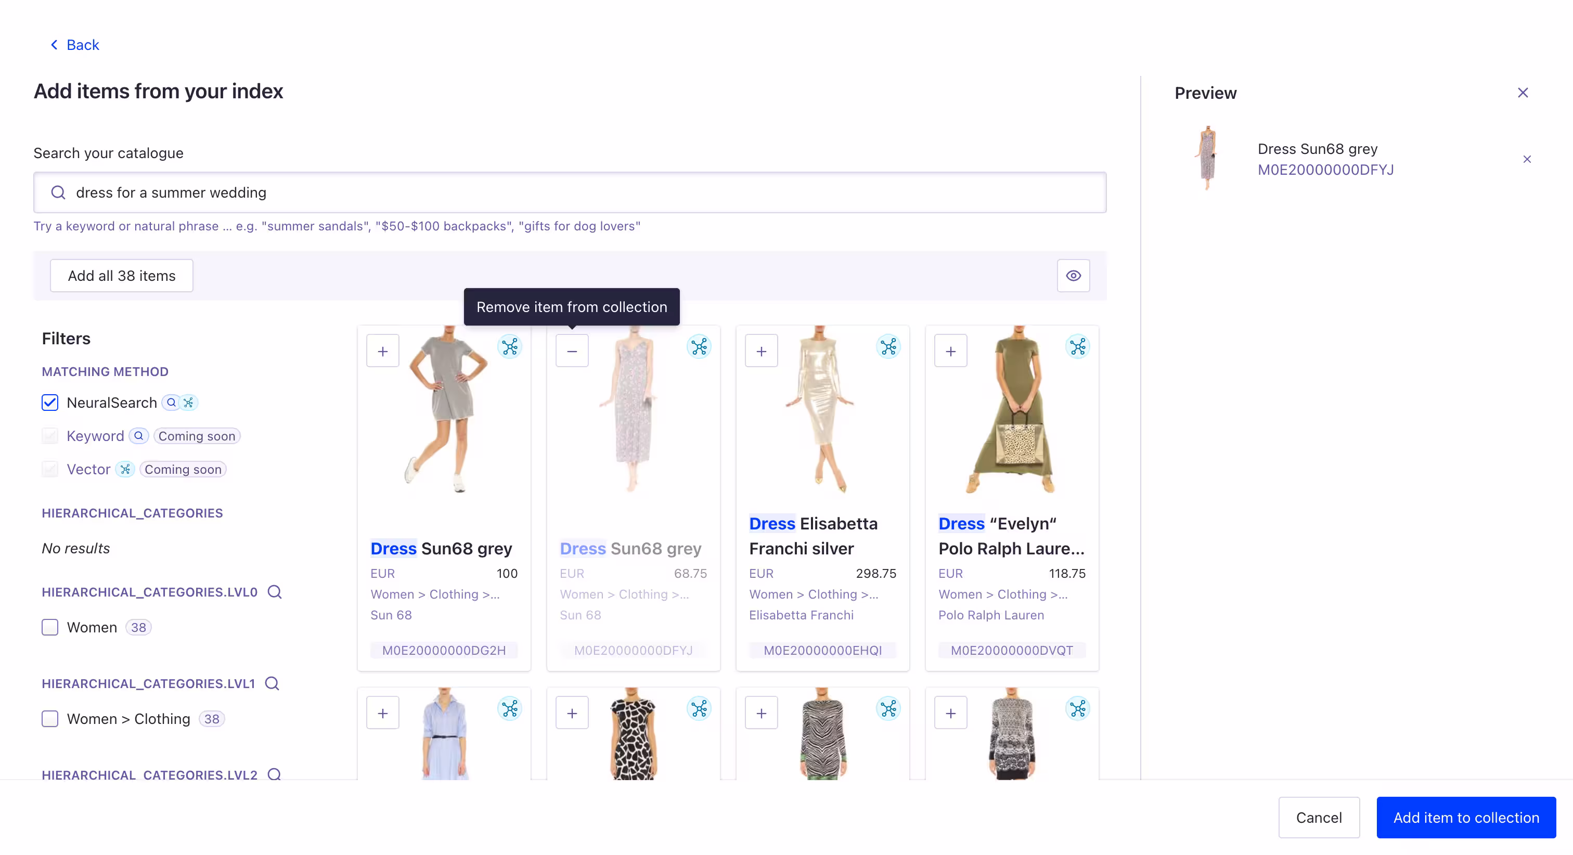1573x855 pixels.
Task: Add the blue shirt dress with plus
Action: click(x=383, y=712)
